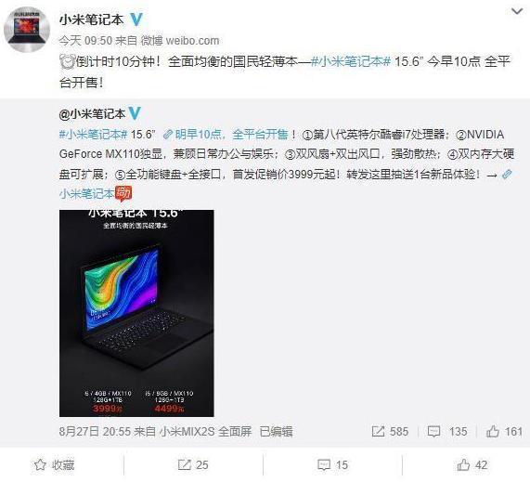Click the verified V badge beside top username
This screenshot has width=530, height=482.
click(x=136, y=20)
